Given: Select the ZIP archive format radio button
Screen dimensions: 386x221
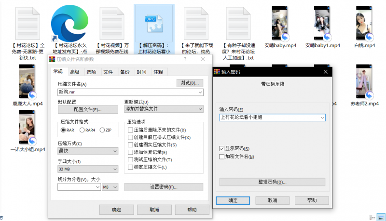Looking at the screenshot, I should [102, 130].
